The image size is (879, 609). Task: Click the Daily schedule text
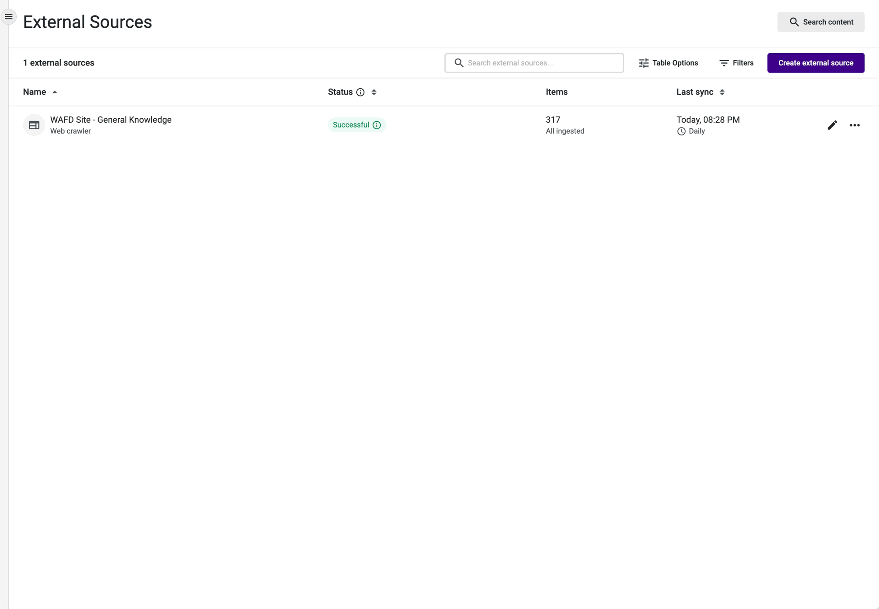pos(697,131)
